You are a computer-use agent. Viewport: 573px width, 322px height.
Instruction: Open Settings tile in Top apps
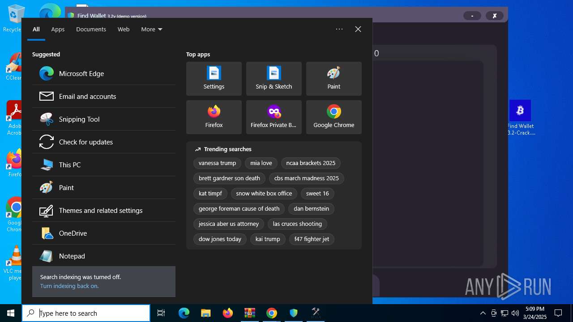pos(214,79)
